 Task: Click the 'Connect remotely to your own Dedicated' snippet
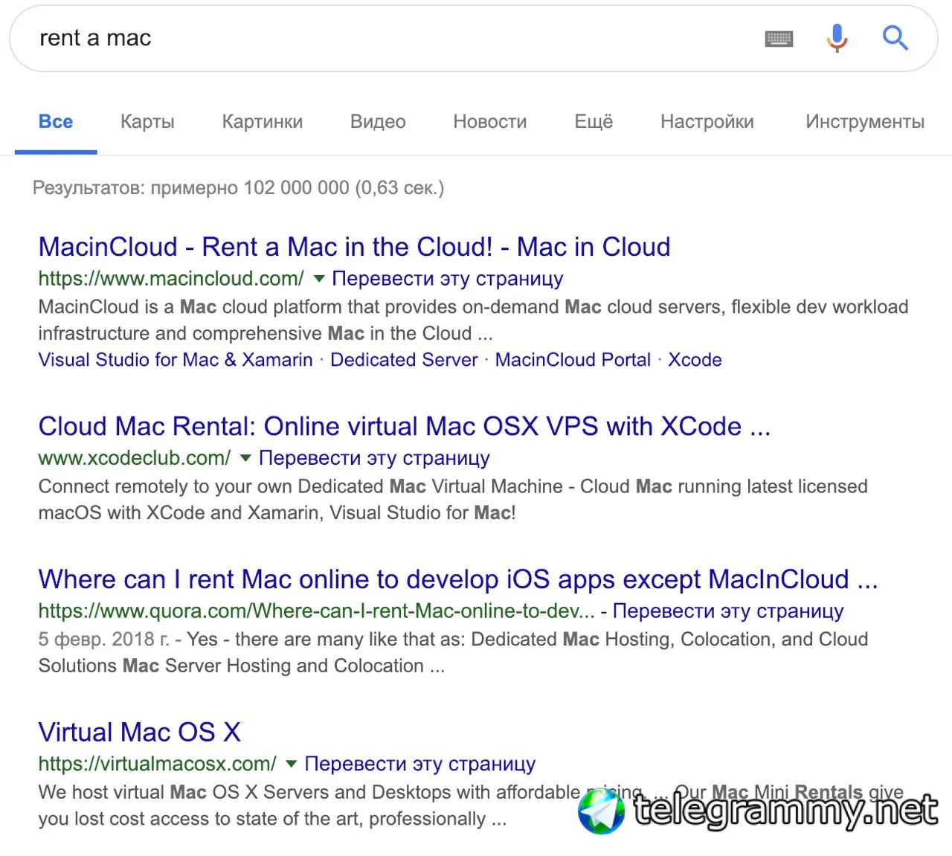point(453,500)
